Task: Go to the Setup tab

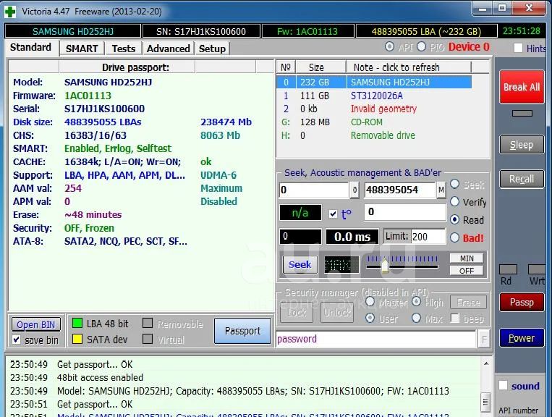Action: point(212,49)
